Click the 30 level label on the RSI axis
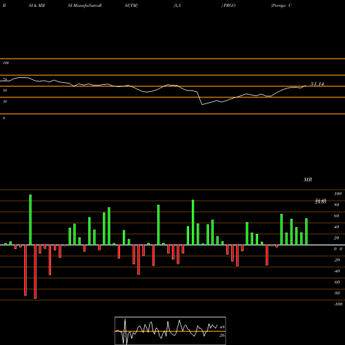 coord(5,101)
